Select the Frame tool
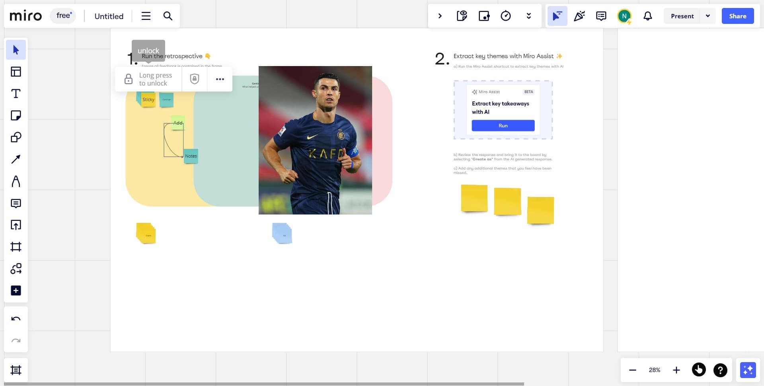The height and width of the screenshot is (386, 764). (16, 247)
